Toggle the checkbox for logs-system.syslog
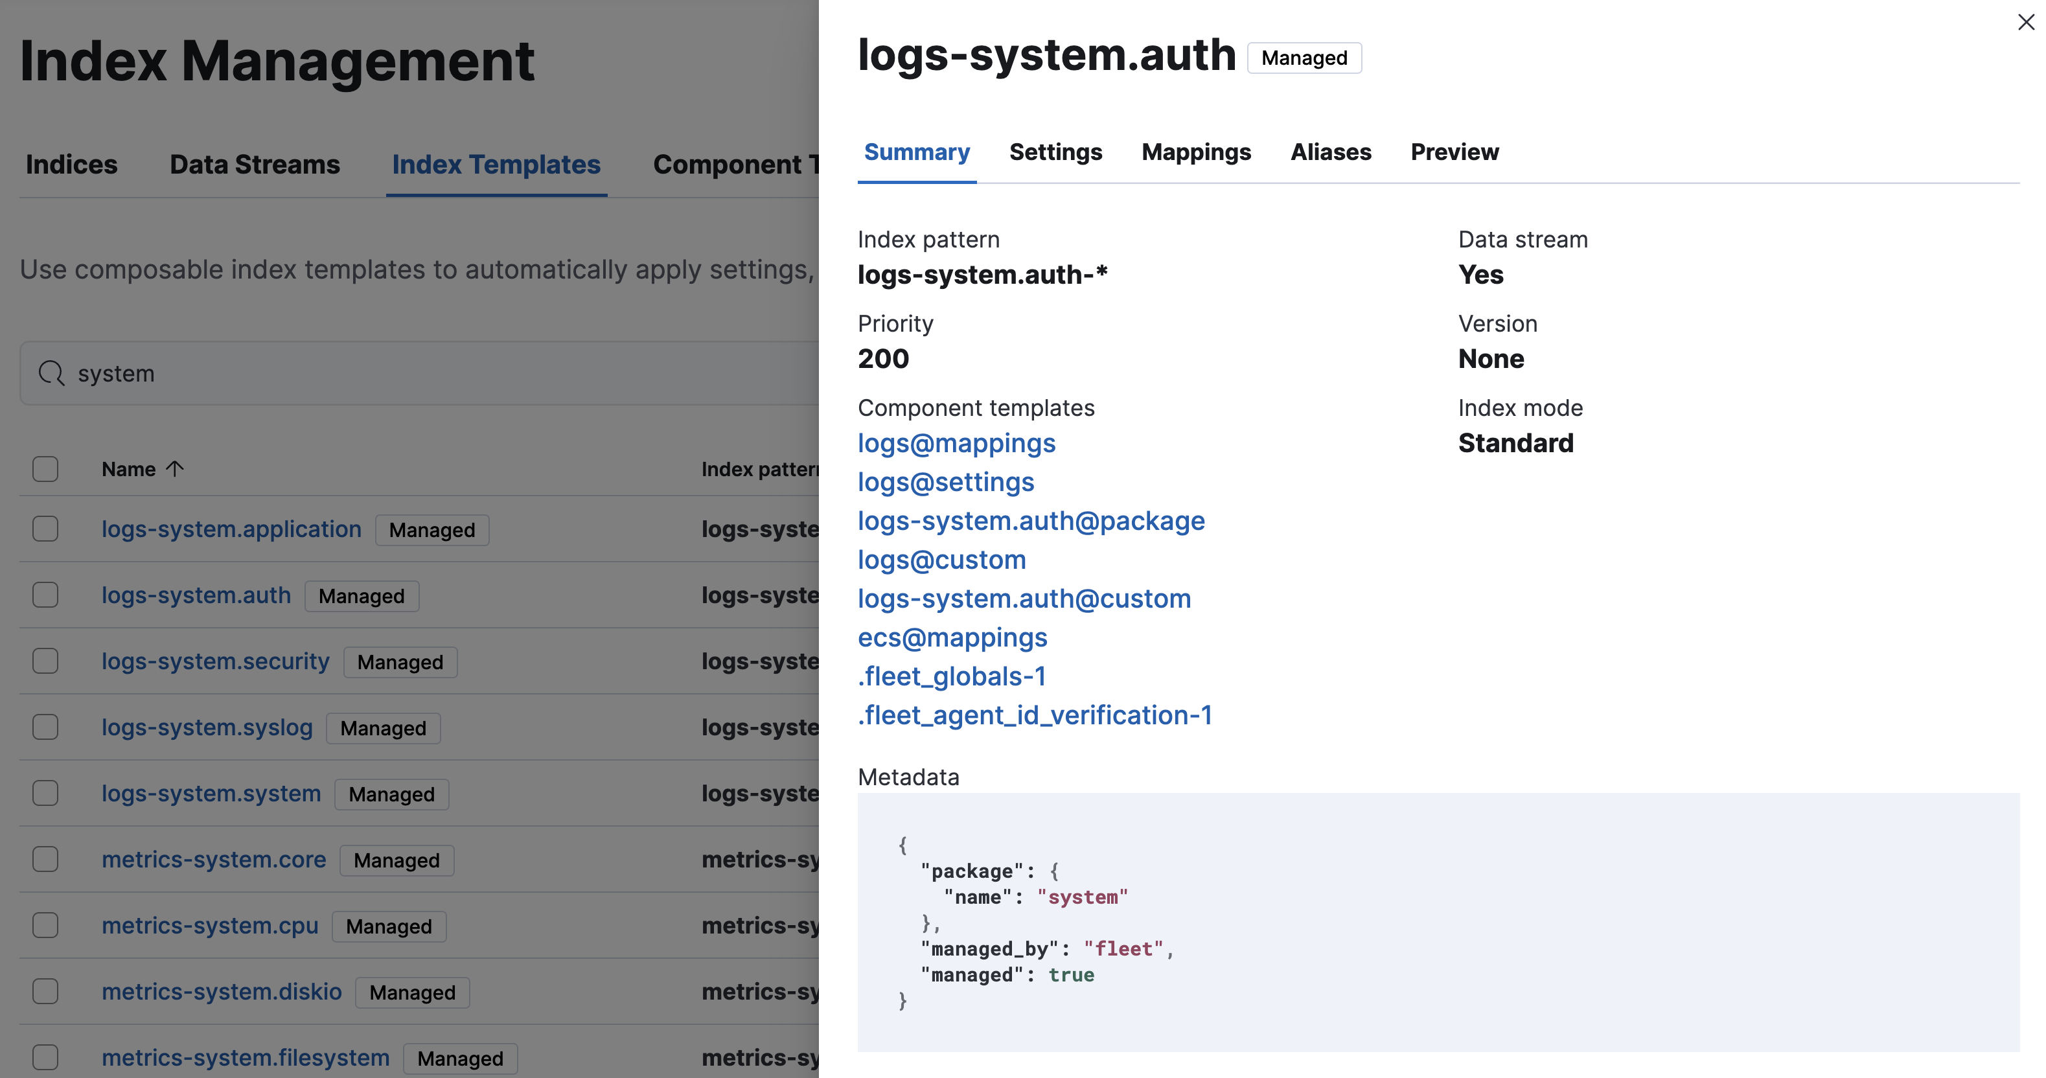Screen dimensions: 2046x1078 (x=45, y=728)
